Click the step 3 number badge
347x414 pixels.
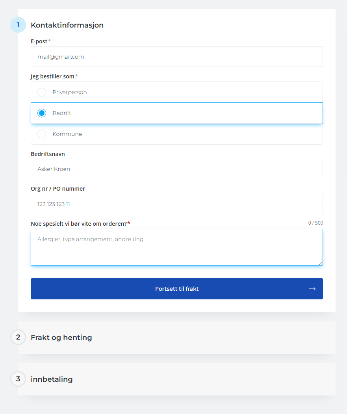[18, 379]
